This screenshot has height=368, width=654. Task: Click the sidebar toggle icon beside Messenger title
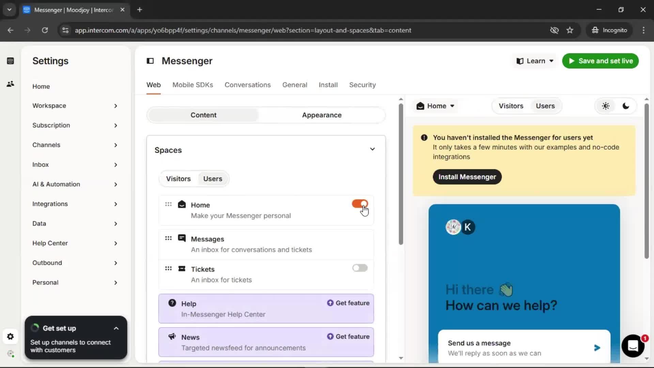(x=150, y=61)
